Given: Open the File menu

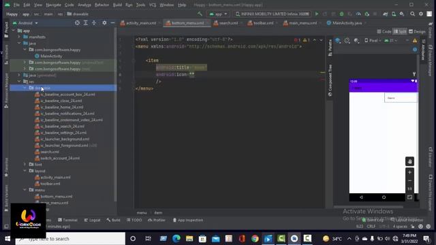Looking at the screenshot, I should [16, 5].
